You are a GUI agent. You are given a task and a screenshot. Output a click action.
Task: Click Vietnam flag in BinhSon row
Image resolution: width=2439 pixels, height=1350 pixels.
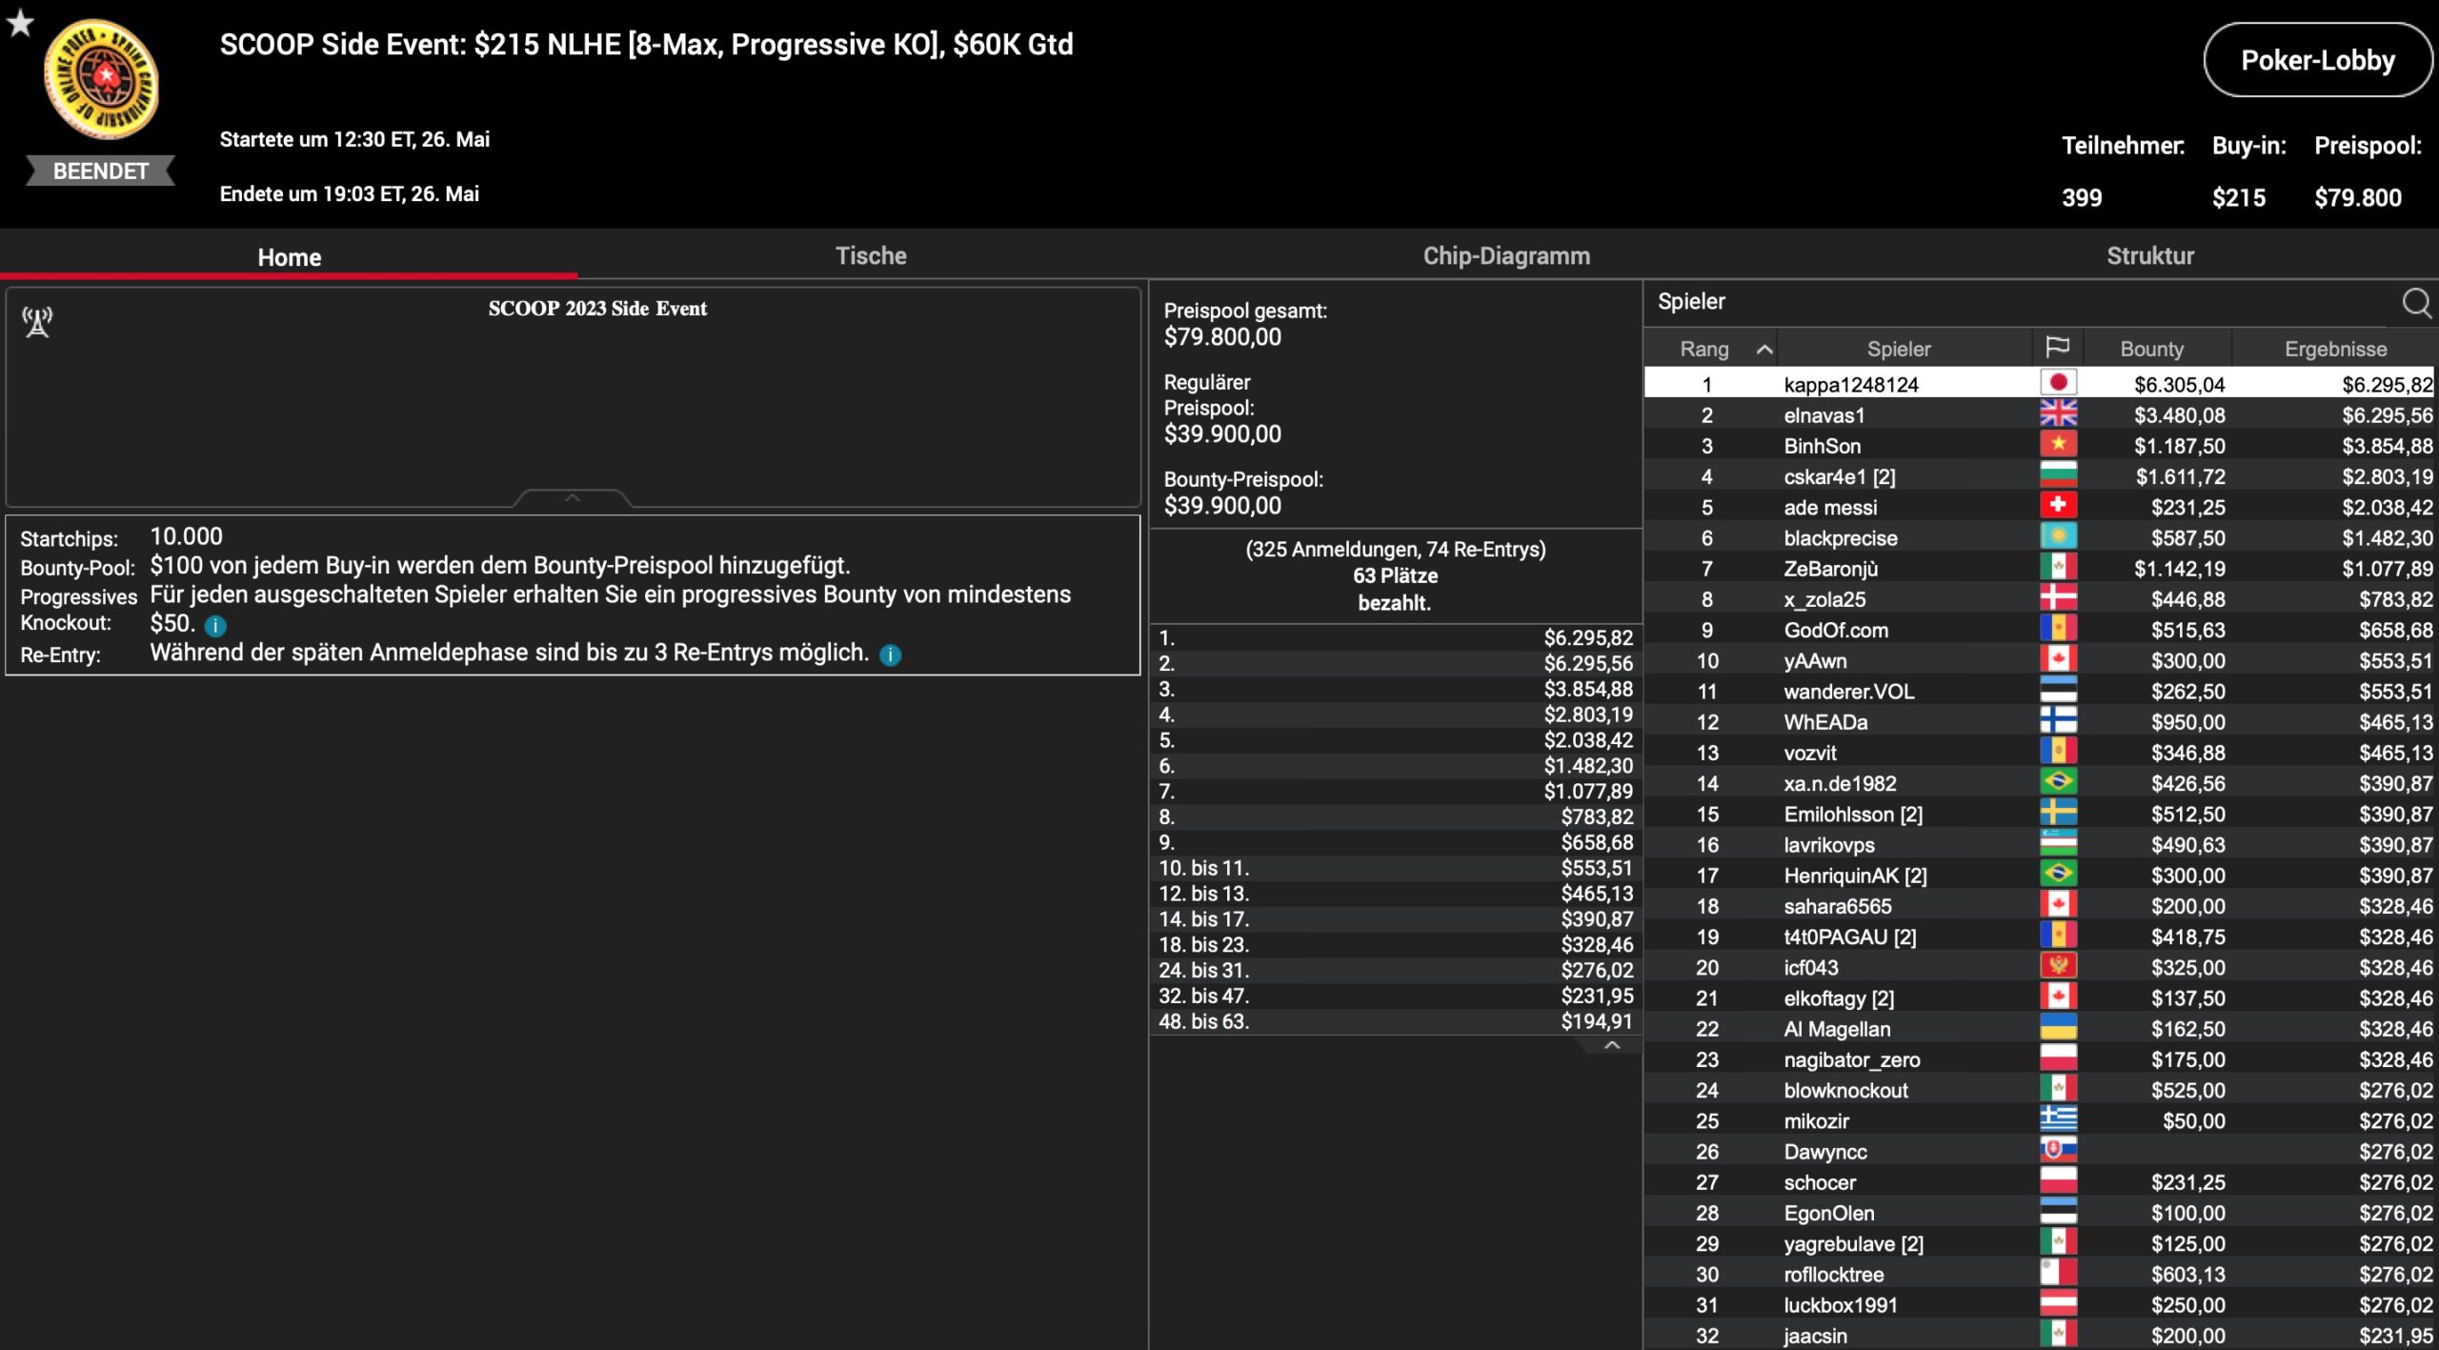tap(2058, 444)
